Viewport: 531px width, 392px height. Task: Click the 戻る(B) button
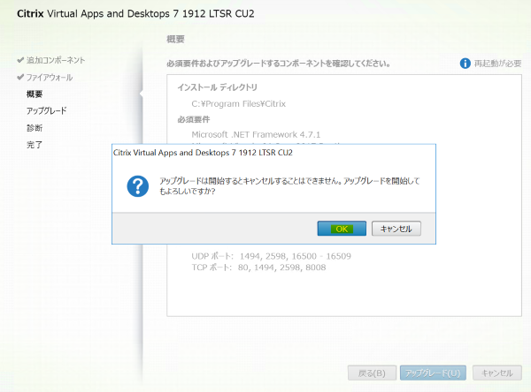click(x=372, y=373)
